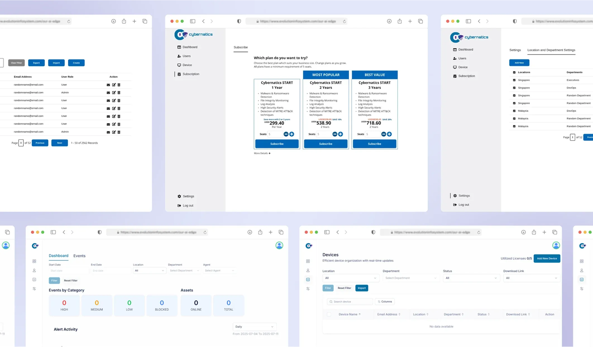This screenshot has height=347, width=593.
Task: Uncheck Singapore Executives row checkbox
Action: 514,80
